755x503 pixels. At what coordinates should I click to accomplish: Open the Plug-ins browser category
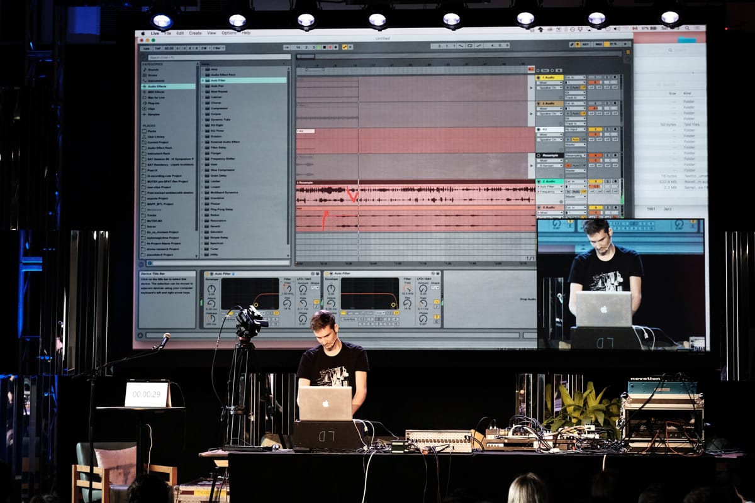pyautogui.click(x=154, y=102)
